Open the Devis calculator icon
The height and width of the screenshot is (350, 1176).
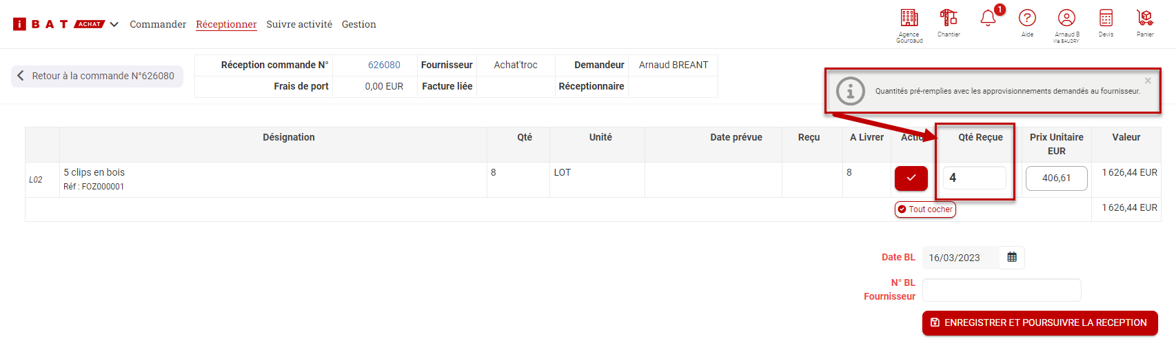click(1106, 18)
